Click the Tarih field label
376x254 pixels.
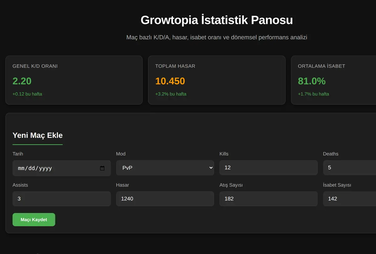pyautogui.click(x=18, y=154)
